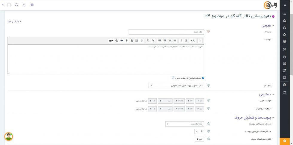Insert a link using editor toolbar
The height and width of the screenshot is (145, 293).
pos(153,40)
